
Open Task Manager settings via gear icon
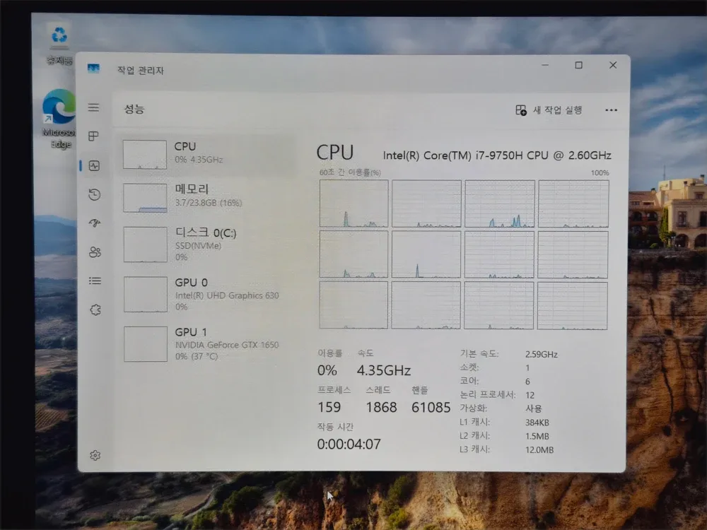coord(94,455)
